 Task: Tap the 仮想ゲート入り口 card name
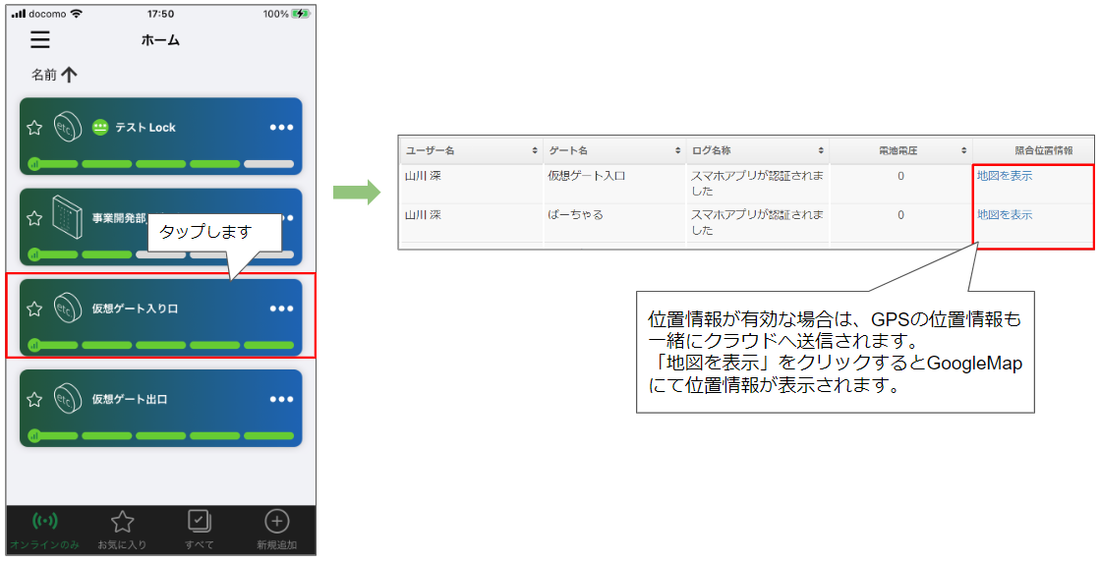tap(135, 309)
